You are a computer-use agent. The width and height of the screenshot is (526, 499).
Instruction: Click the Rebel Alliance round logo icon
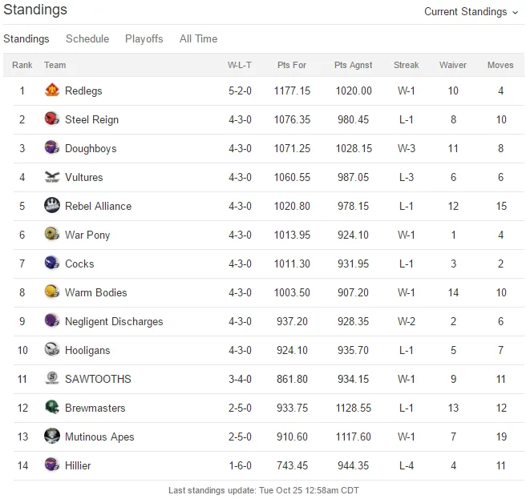coord(52,205)
